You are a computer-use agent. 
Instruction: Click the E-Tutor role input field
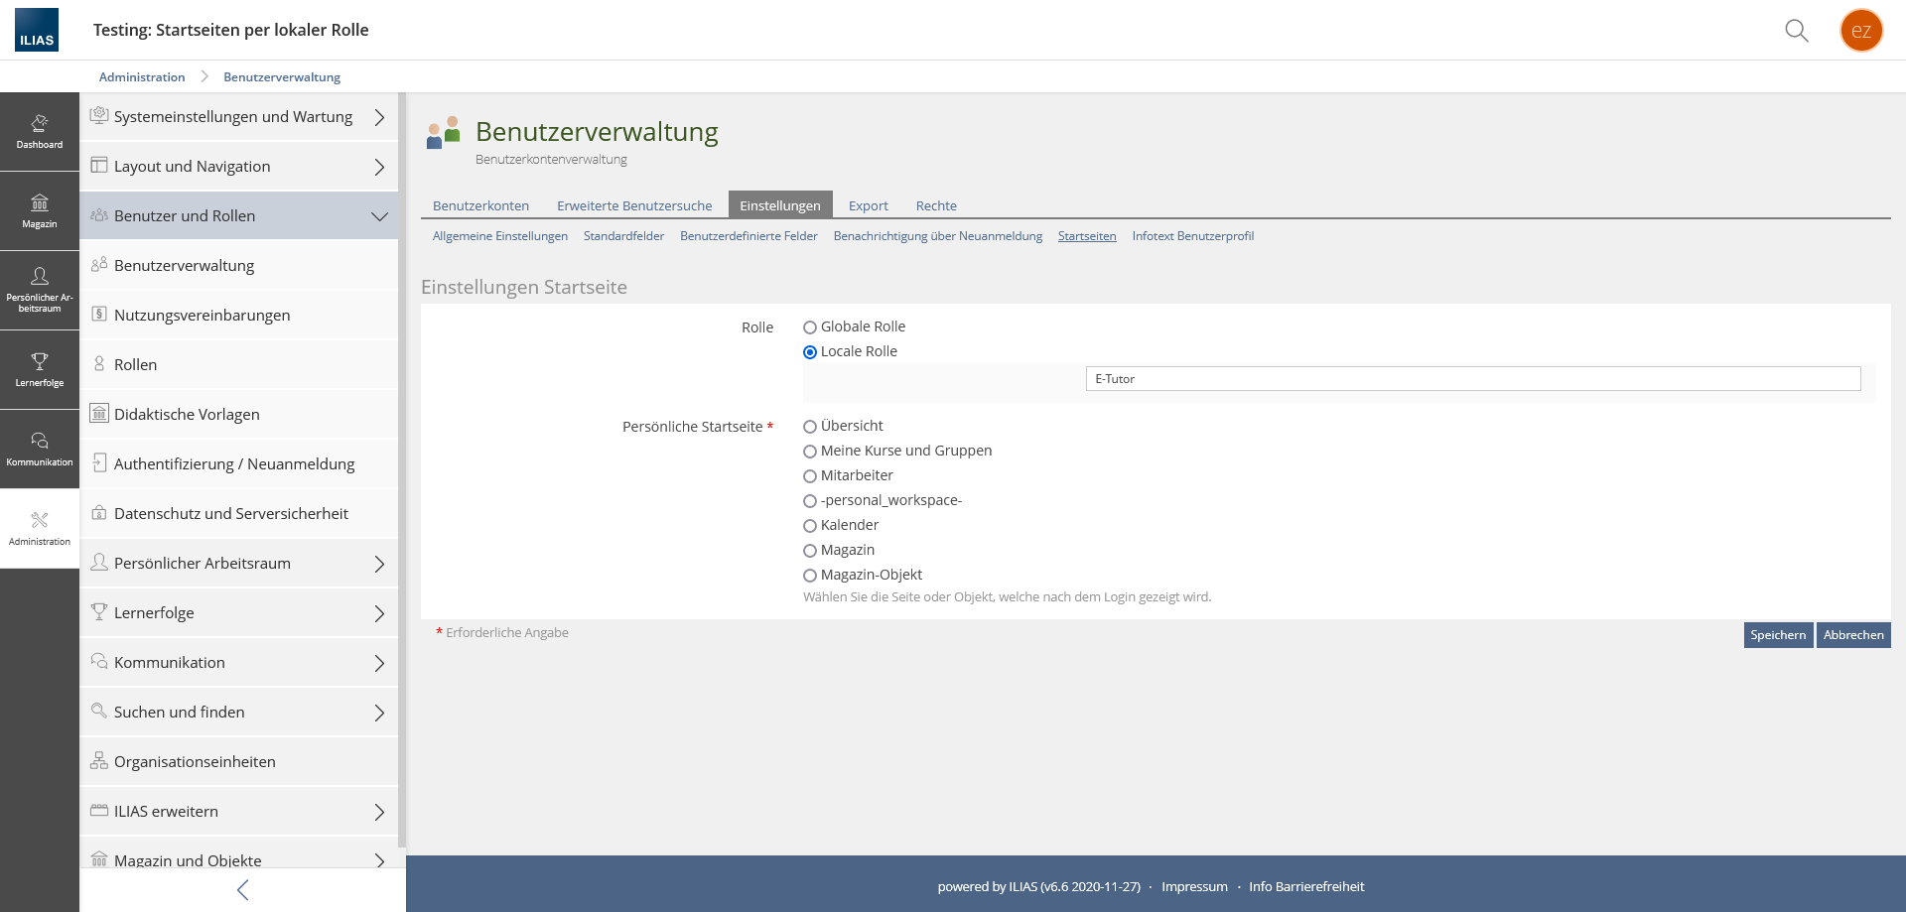click(x=1472, y=379)
